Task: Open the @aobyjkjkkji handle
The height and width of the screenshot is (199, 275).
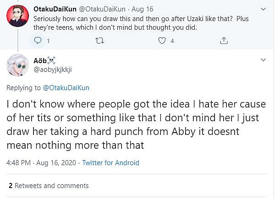Action: tap(53, 69)
